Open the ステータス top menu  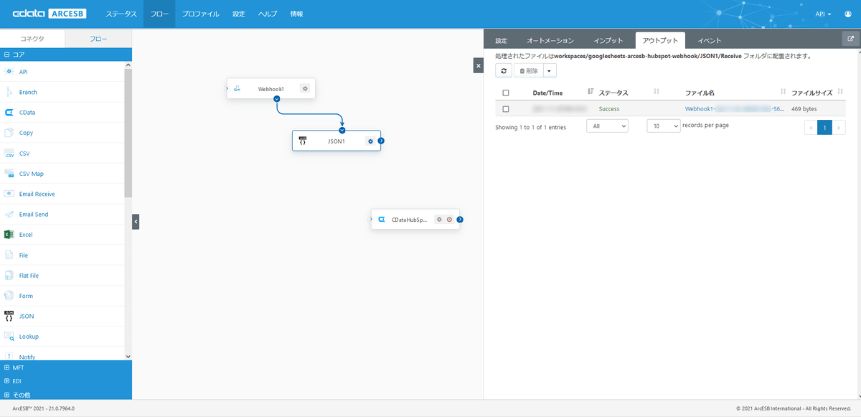point(121,14)
